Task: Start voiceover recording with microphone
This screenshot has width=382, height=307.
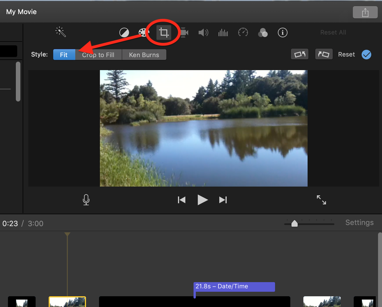Action: click(x=86, y=200)
